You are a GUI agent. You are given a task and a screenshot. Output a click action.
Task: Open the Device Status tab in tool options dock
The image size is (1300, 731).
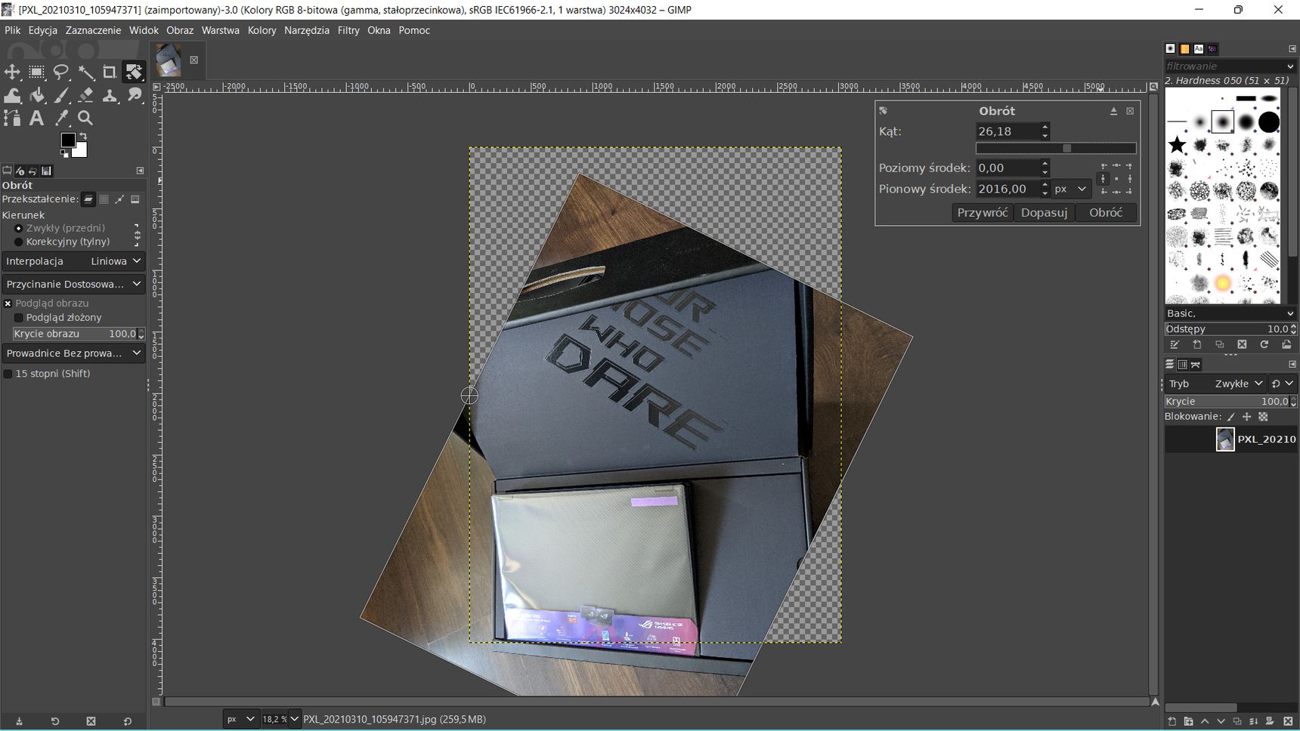pyautogui.click(x=20, y=171)
